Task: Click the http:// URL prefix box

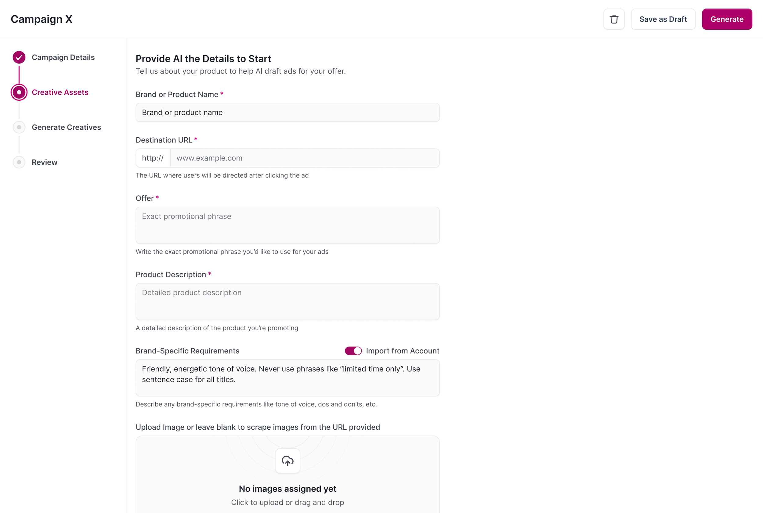Action: 153,158
